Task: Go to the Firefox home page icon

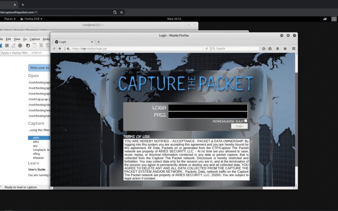Action: pos(285,48)
